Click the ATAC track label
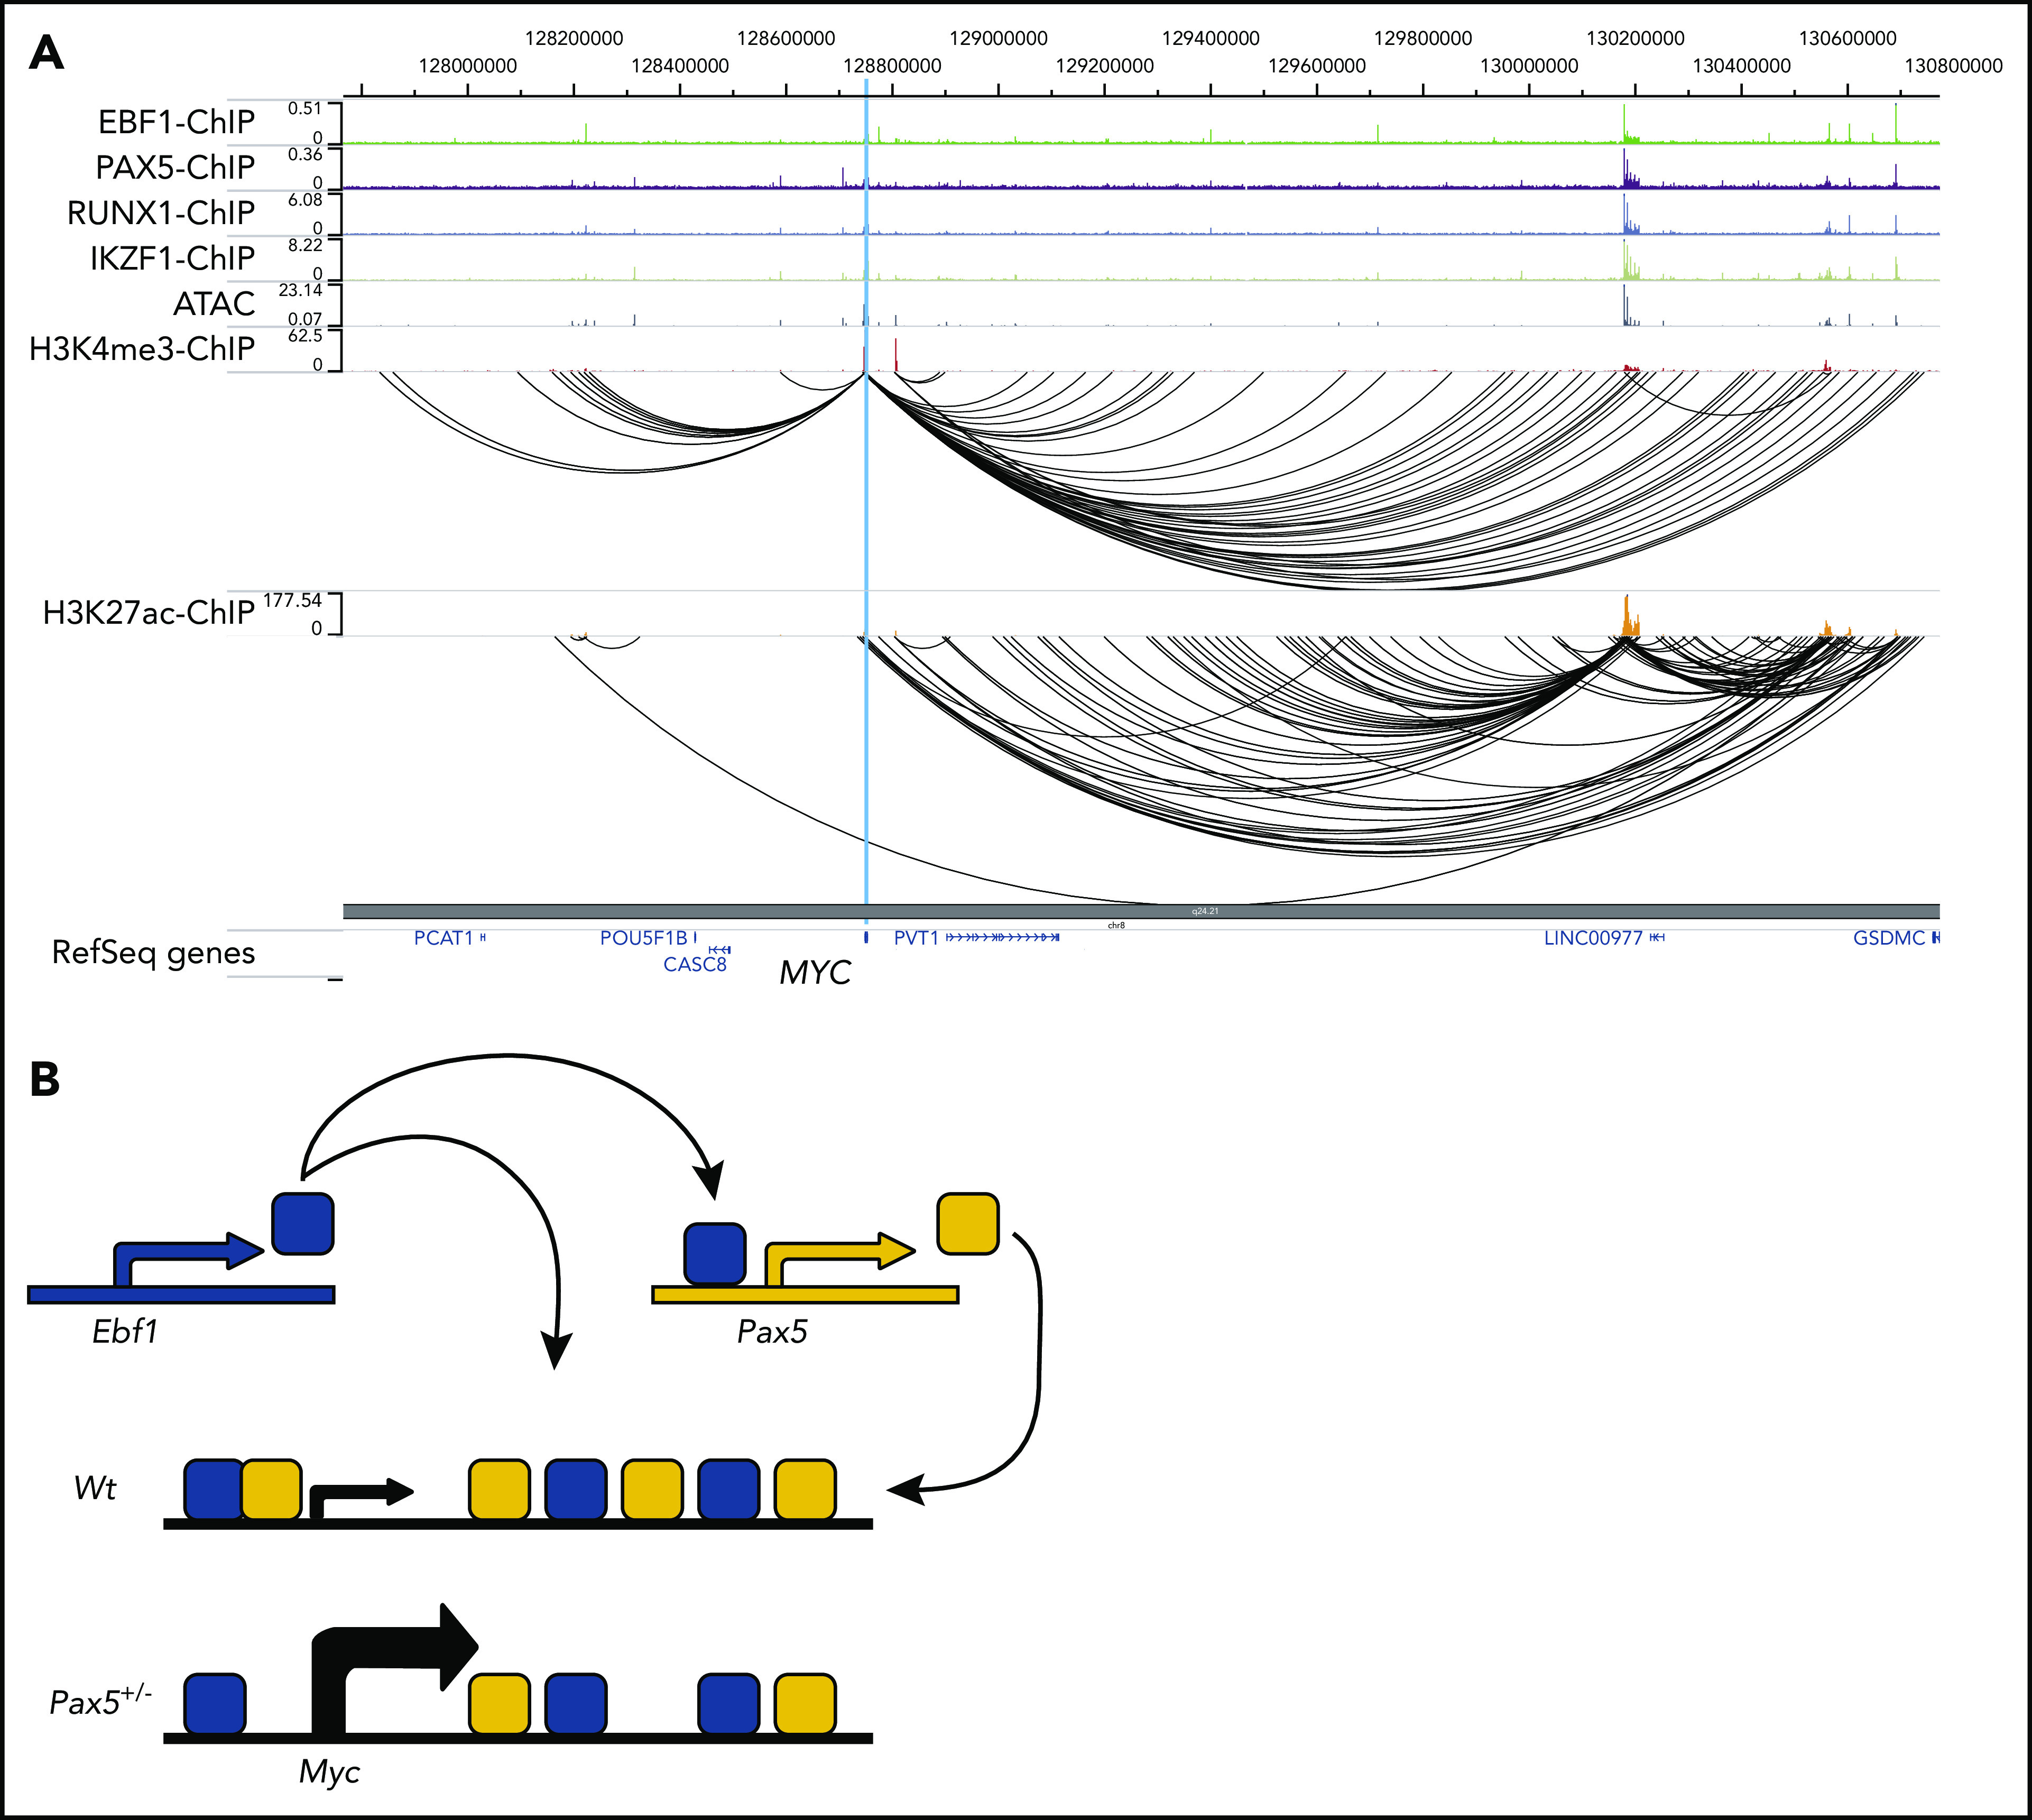Viewport: 2032px width, 1820px height. (214, 303)
